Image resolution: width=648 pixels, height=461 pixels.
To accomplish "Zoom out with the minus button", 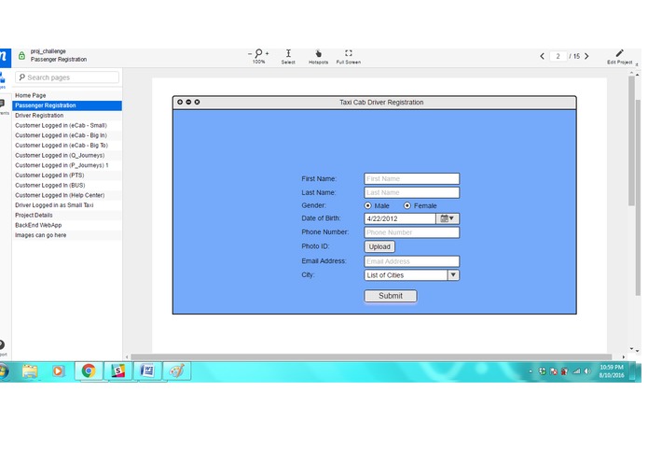I will (x=250, y=53).
